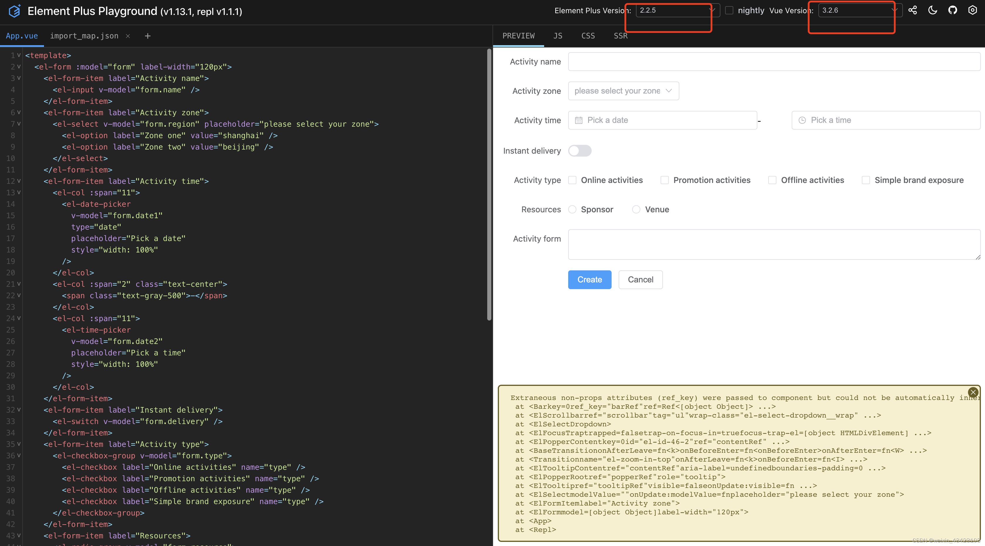
Task: Click clock icon in time picker
Action: [802, 121]
